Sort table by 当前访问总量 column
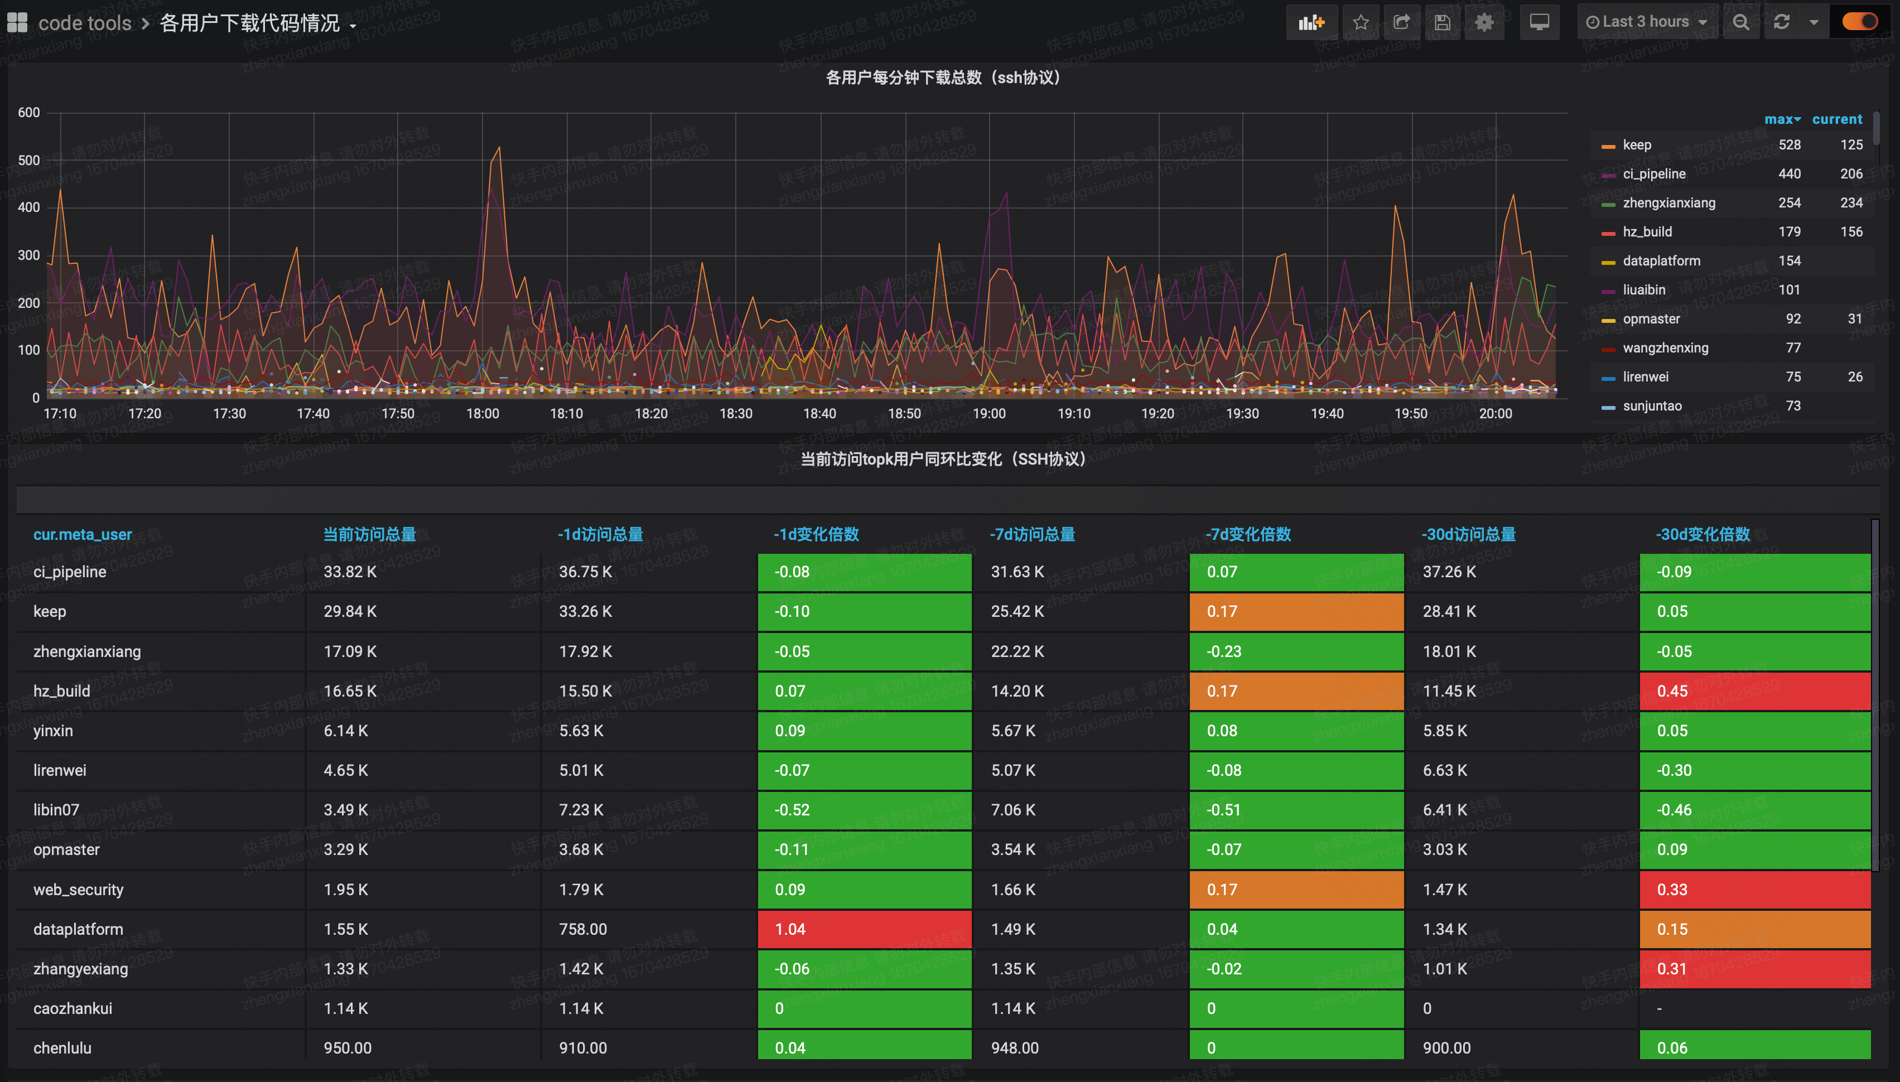1900x1082 pixels. (x=369, y=534)
